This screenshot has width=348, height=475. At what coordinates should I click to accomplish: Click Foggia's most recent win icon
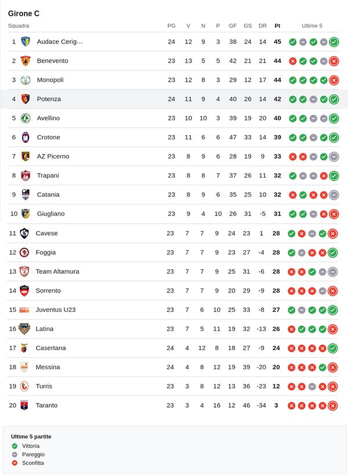pos(333,253)
